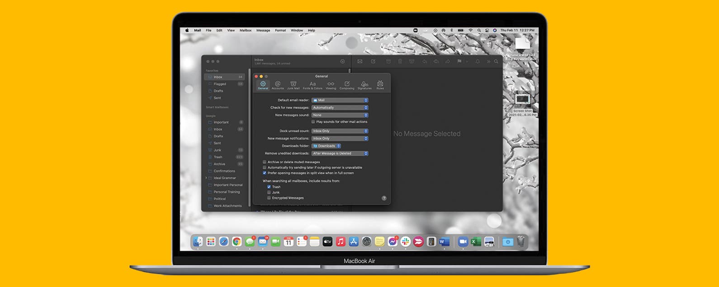Open the Rules preferences pane
The width and height of the screenshot is (719, 287).
(x=380, y=85)
